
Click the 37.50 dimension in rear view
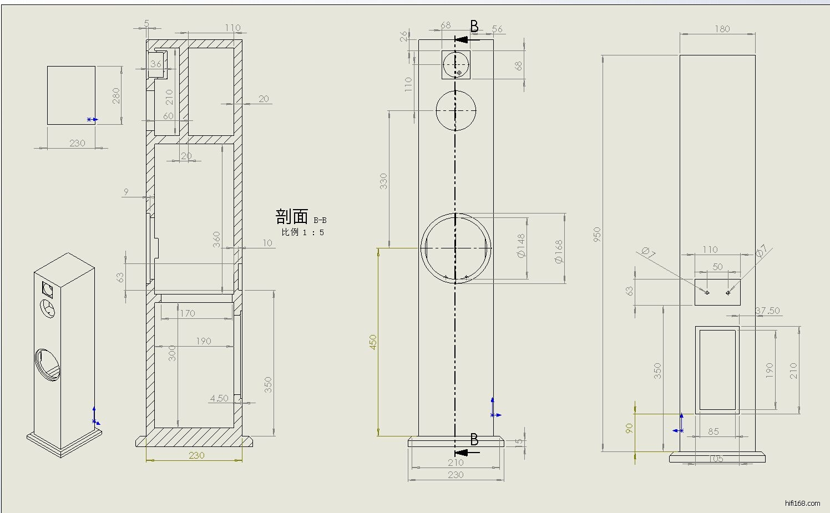767,311
